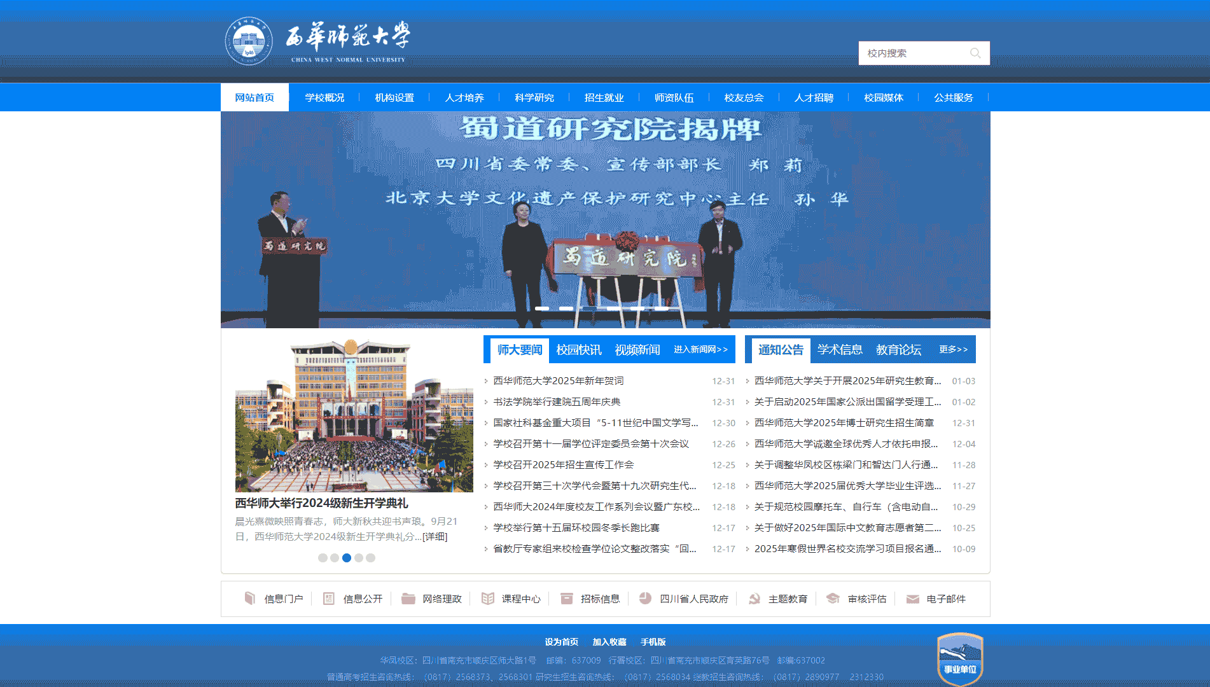This screenshot has height=687, width=1210.
Task: Click 设为首页 footer link
Action: coord(562,642)
